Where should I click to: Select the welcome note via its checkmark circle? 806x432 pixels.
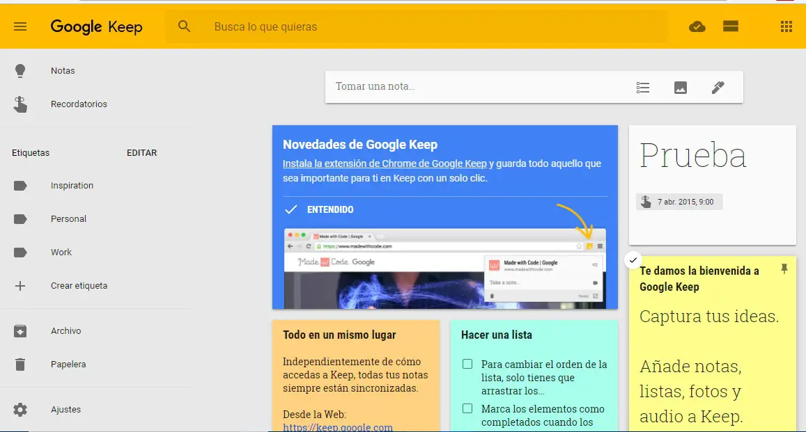click(633, 260)
